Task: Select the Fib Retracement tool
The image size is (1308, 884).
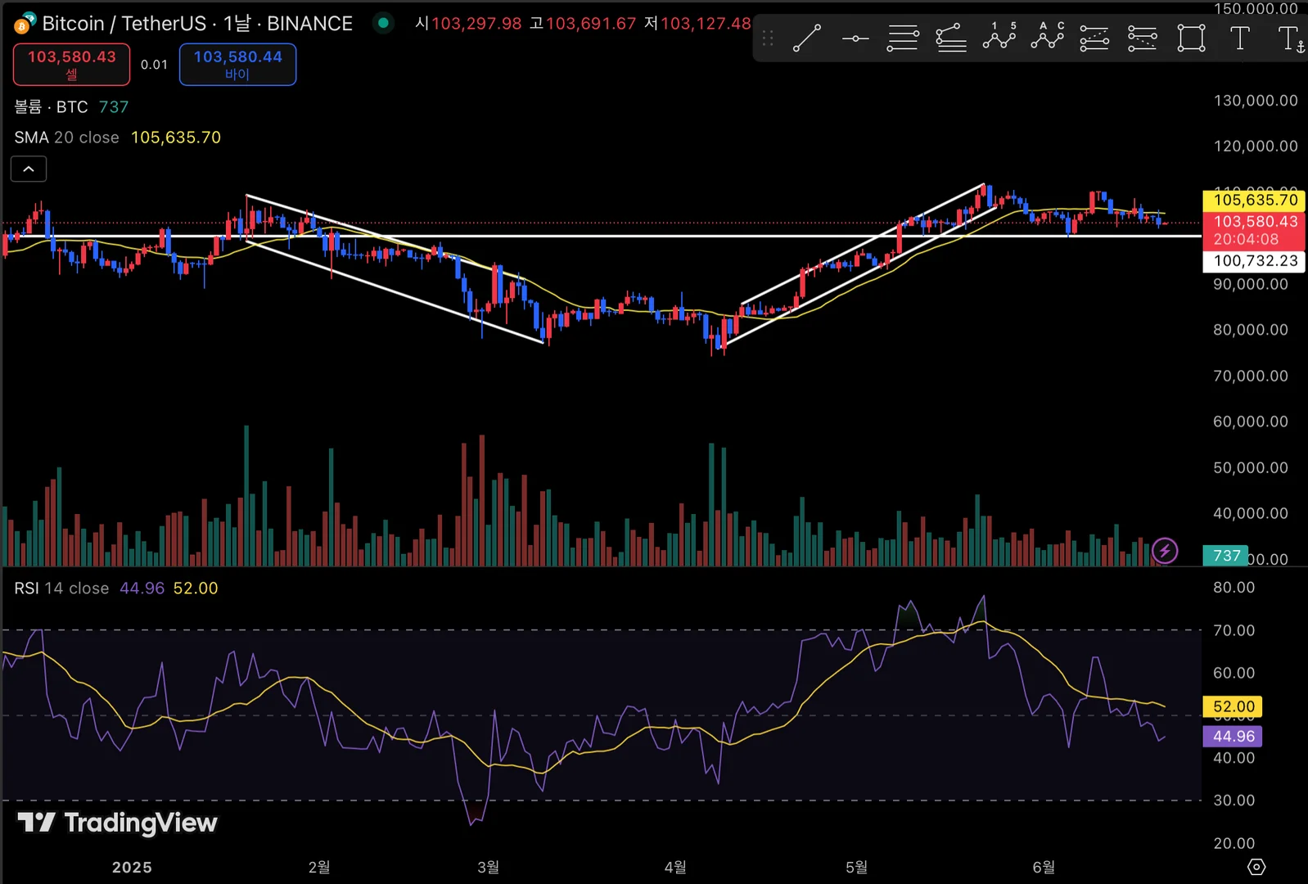Action: tap(903, 38)
